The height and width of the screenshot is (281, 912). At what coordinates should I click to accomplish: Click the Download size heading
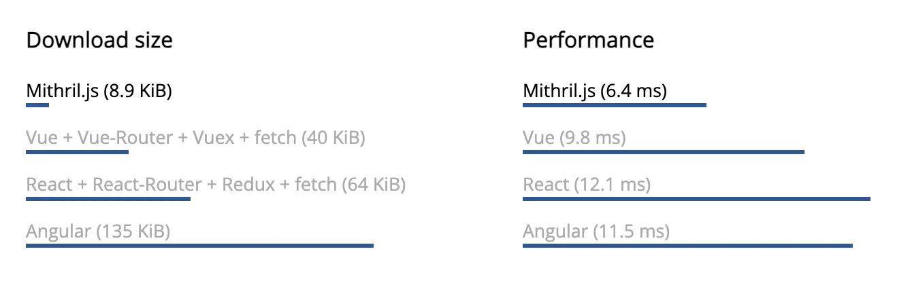point(99,40)
